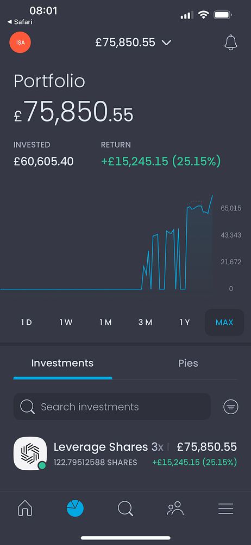Tap the orange ISA account badge
The image size is (251, 545).
pyautogui.click(x=20, y=43)
